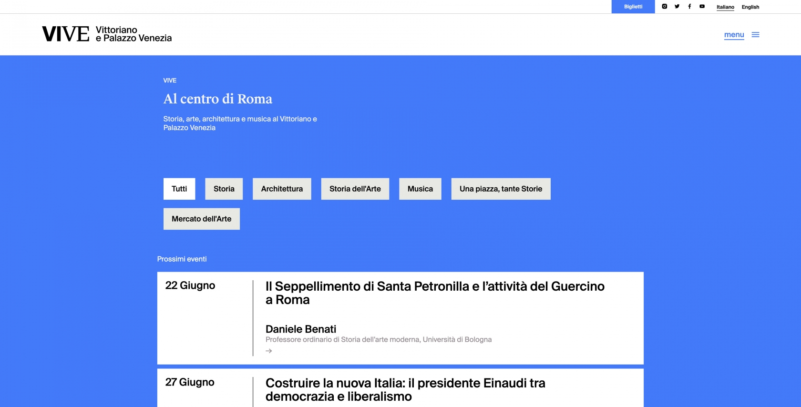Click the Al centro di Roma heading
This screenshot has height=407, width=801.
[218, 99]
